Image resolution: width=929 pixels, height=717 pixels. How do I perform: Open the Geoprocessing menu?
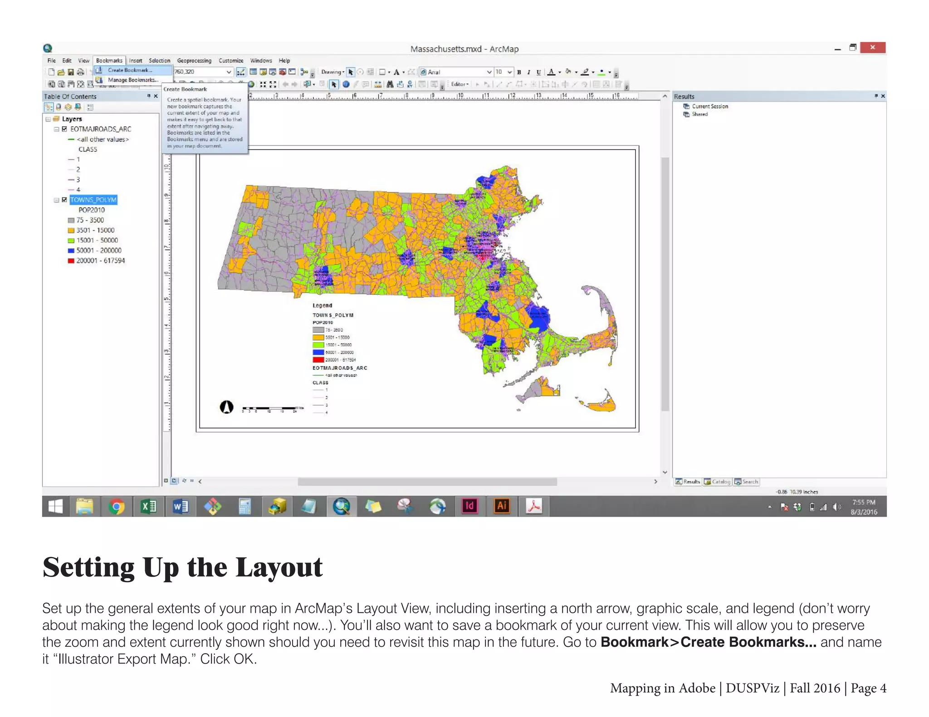pos(194,61)
